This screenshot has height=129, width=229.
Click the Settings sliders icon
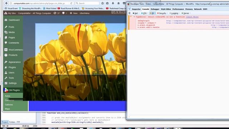(6, 83)
